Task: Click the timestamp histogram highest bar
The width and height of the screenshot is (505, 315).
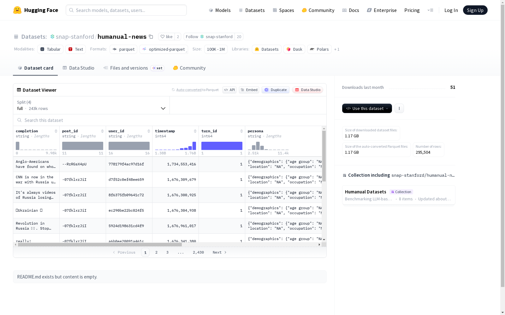Action: point(194,146)
